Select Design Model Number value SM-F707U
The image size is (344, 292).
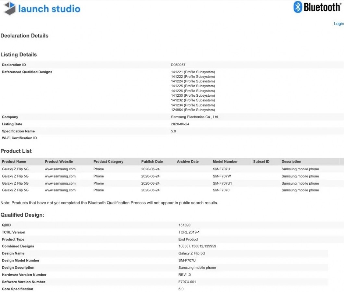pos(187,261)
